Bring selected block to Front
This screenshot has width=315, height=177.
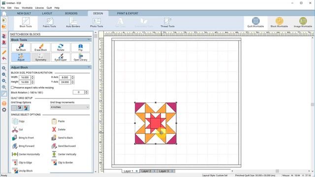click(23, 138)
